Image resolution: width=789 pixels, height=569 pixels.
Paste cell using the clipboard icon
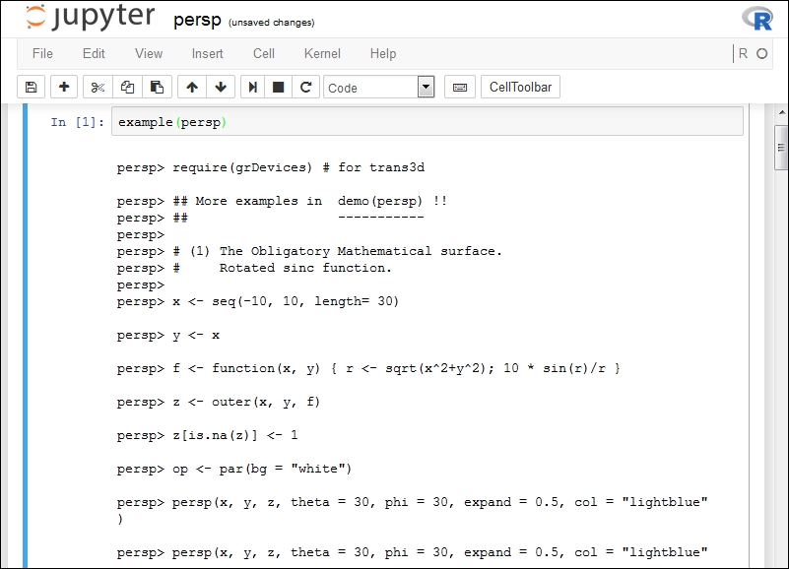click(x=157, y=87)
